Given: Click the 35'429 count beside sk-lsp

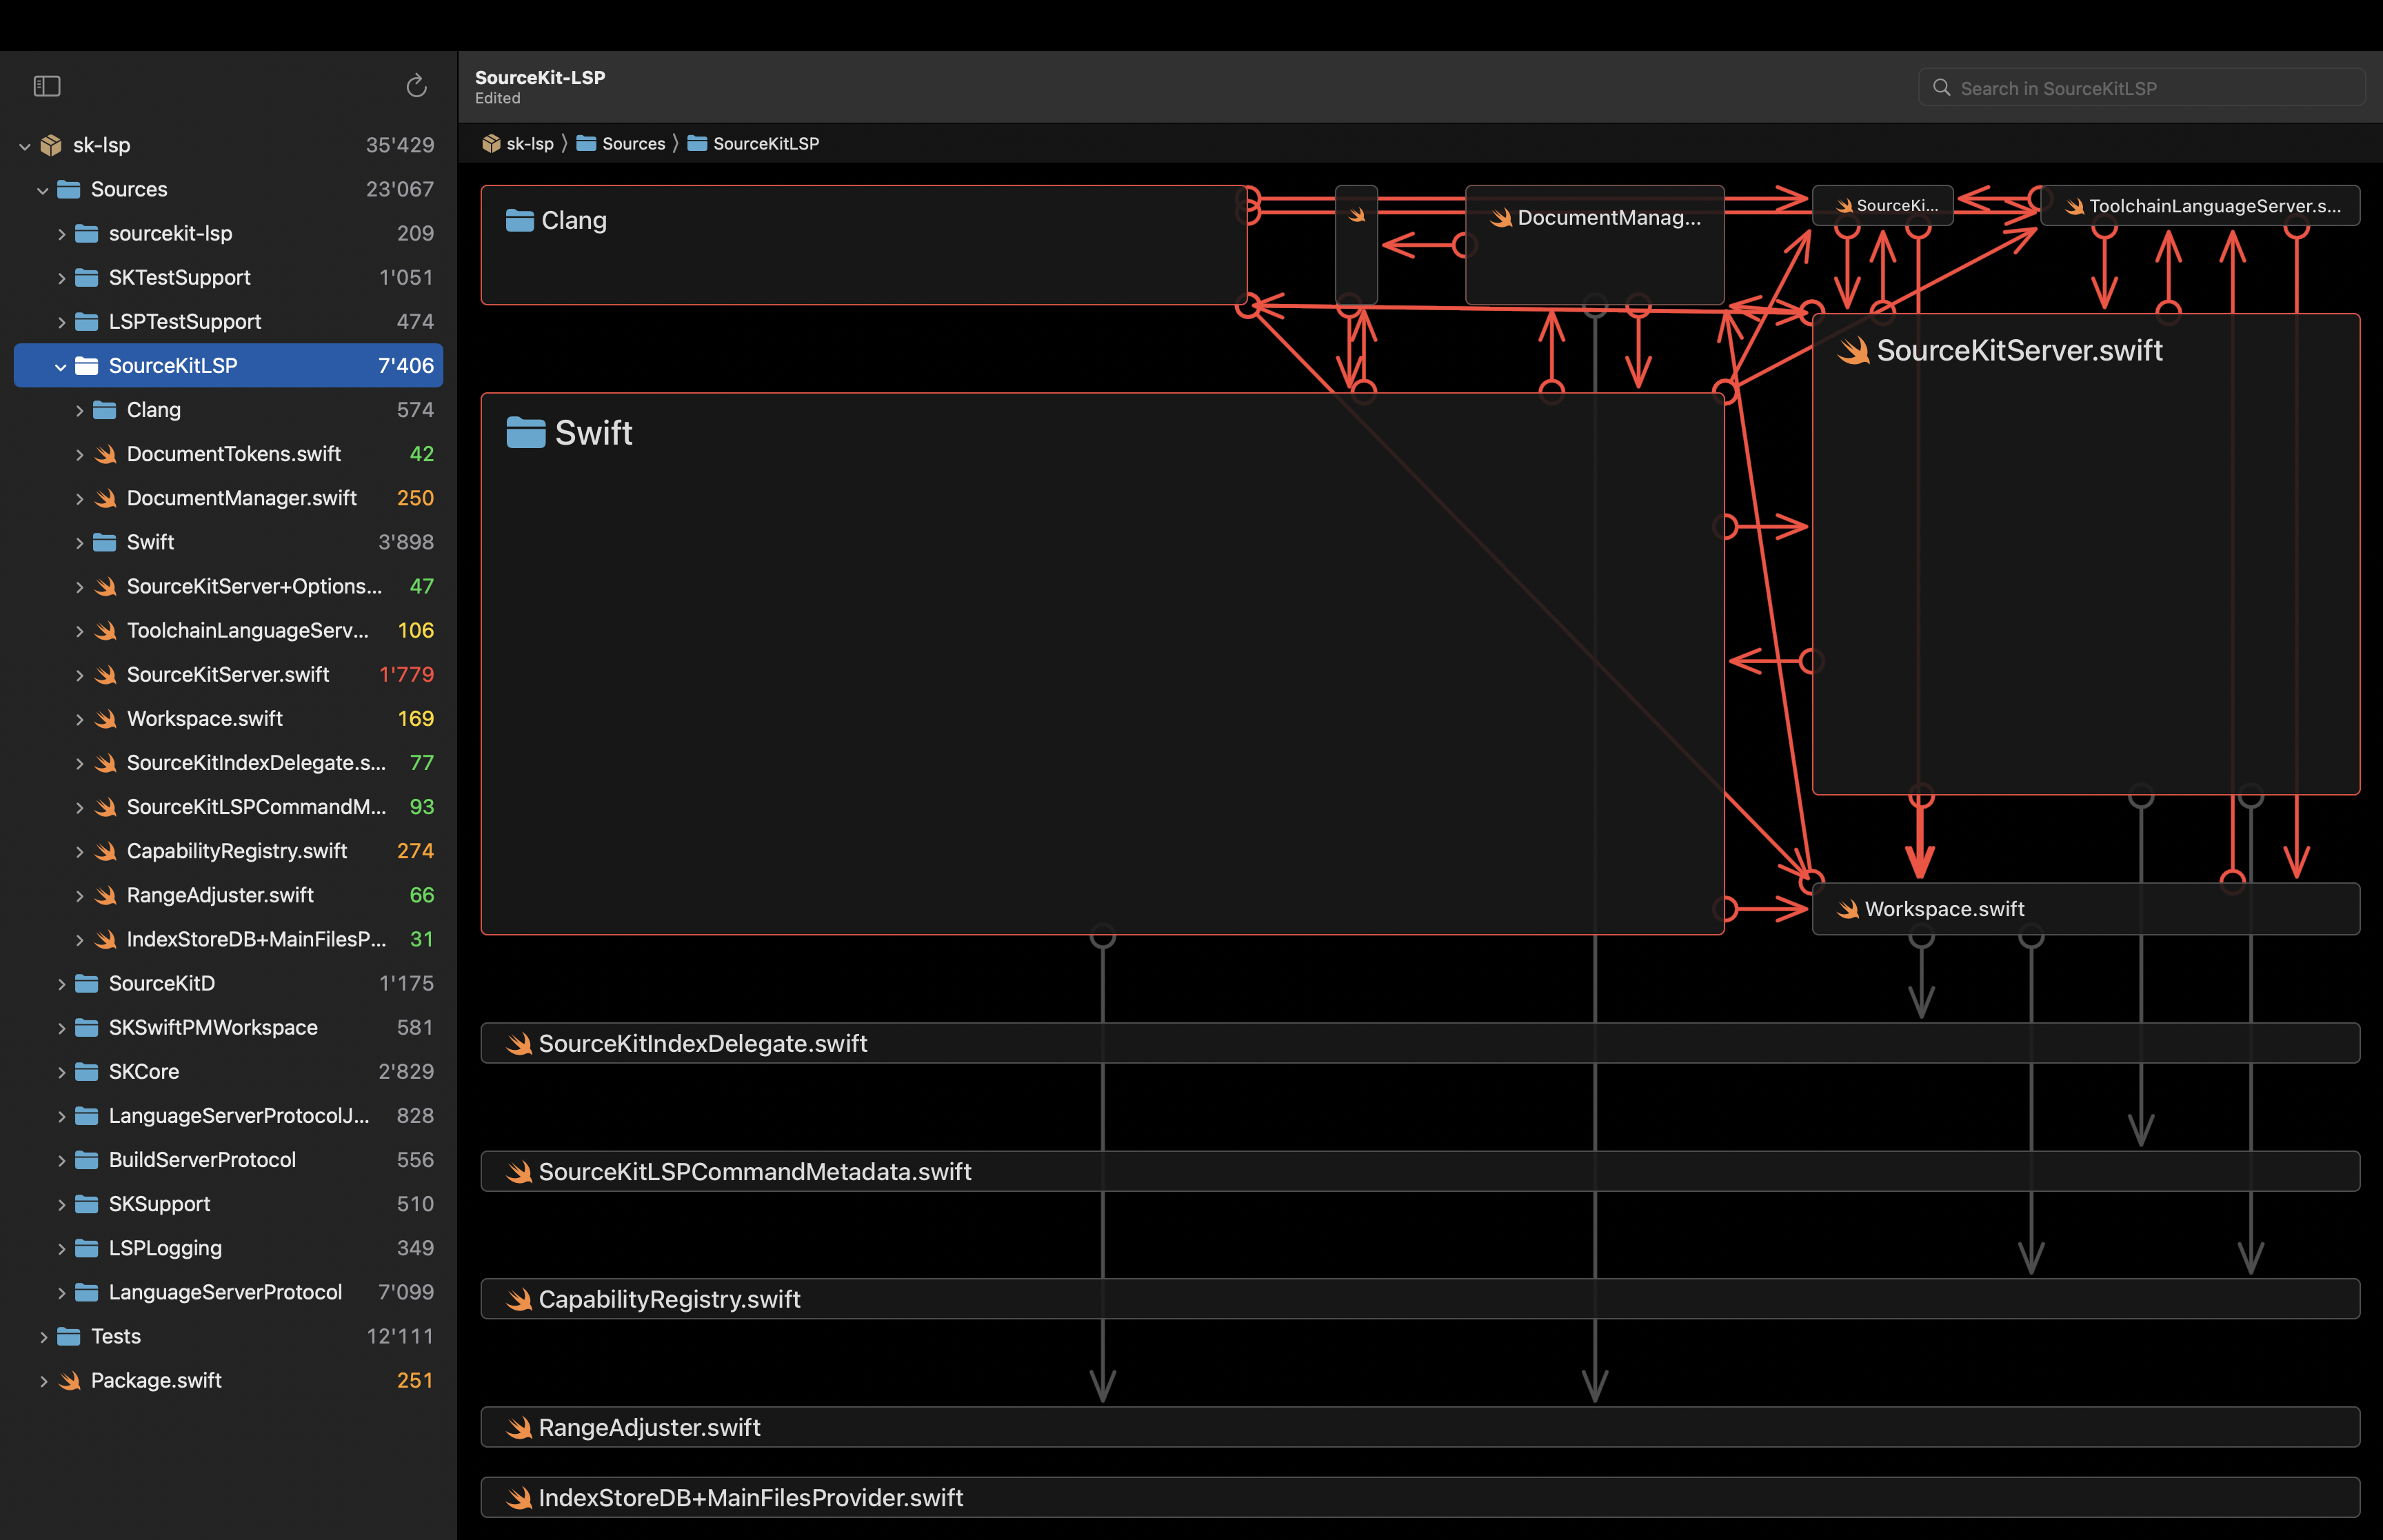Looking at the screenshot, I should (400, 145).
